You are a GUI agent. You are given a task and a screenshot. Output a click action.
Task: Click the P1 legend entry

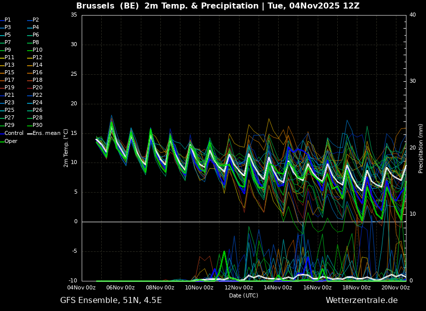pyautogui.click(x=8, y=20)
